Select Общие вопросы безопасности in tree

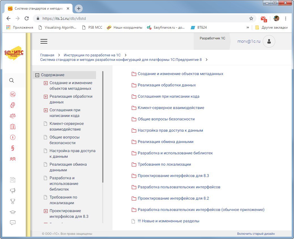tap(64, 140)
